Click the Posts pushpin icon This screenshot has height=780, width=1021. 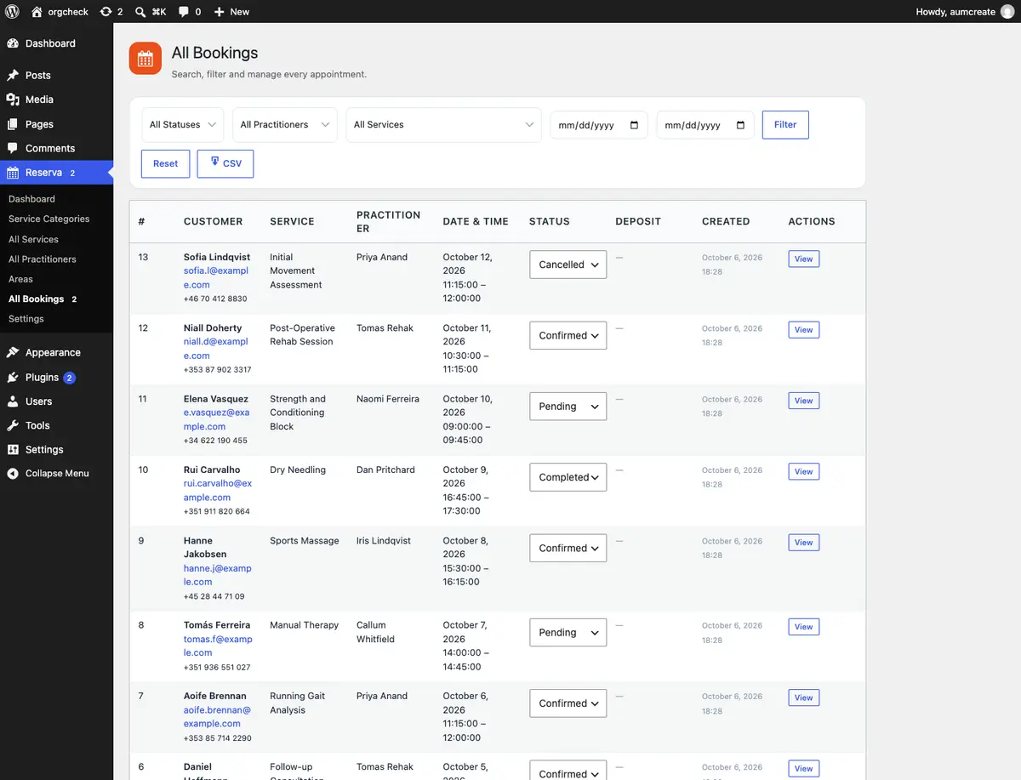(x=13, y=75)
